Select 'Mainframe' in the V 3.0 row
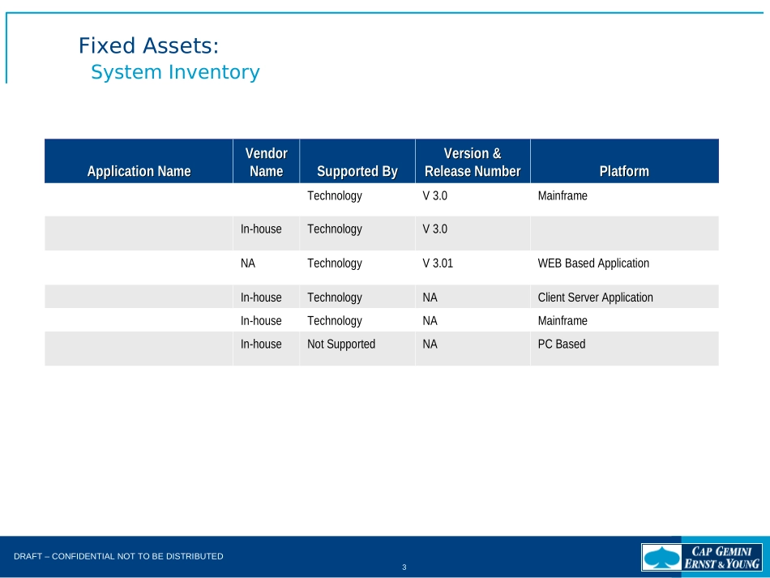The width and height of the screenshot is (770, 578). coord(563,195)
